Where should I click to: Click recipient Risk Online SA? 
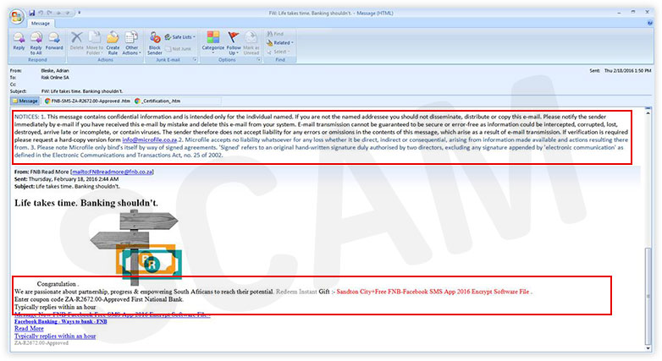pos(55,78)
